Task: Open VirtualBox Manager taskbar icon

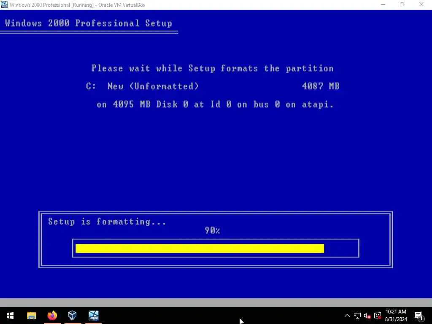Action: tap(73, 316)
